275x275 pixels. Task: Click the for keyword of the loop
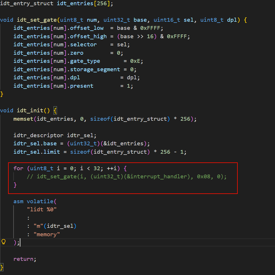point(18,168)
